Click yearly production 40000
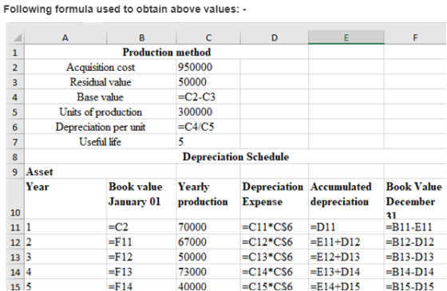Image resolution: width=447 pixels, height=291 pixels. [208, 285]
